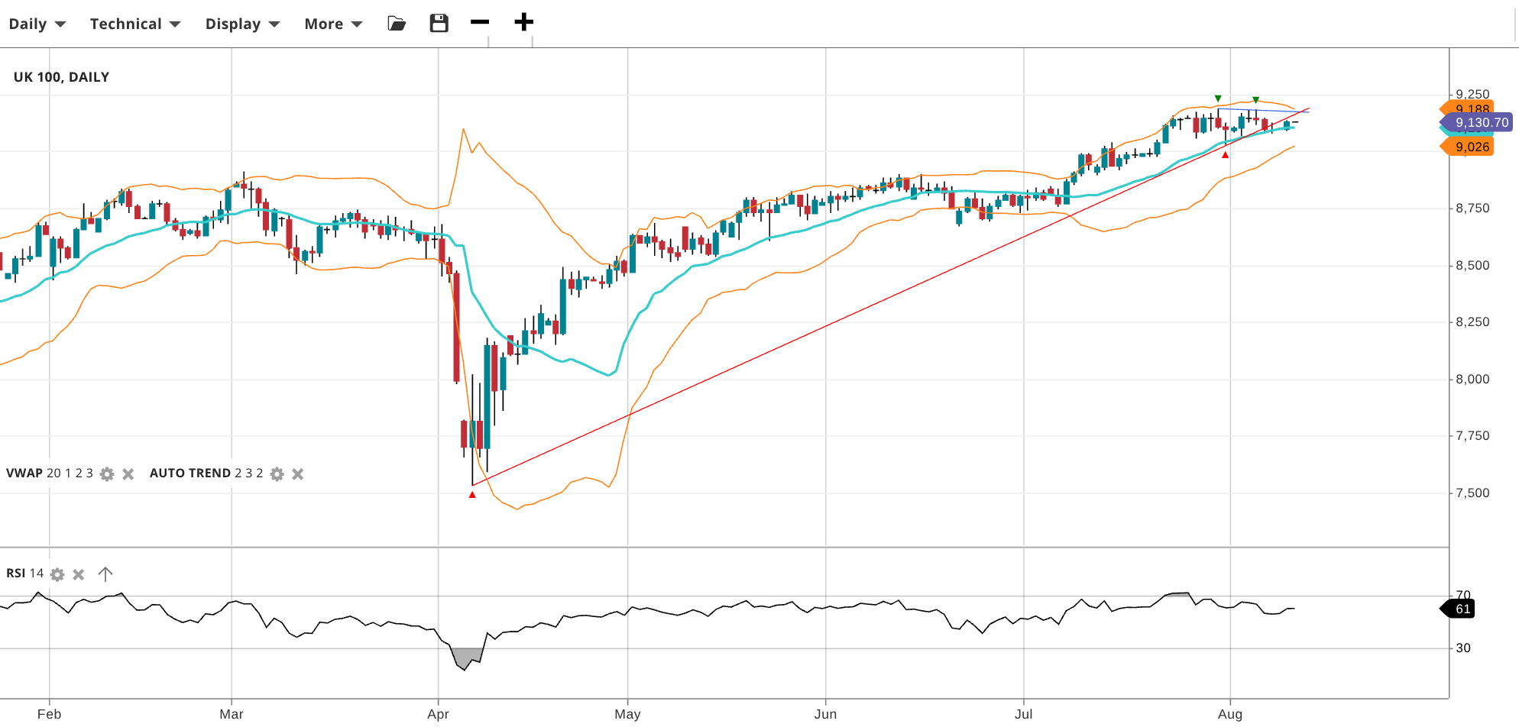Zoom in using the plus icon

point(523,22)
